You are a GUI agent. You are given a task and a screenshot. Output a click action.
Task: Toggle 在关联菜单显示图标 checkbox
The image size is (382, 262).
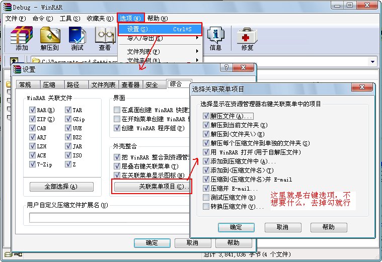(117, 176)
